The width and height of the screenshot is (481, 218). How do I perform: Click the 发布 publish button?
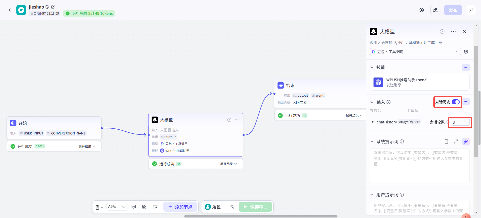click(453, 10)
